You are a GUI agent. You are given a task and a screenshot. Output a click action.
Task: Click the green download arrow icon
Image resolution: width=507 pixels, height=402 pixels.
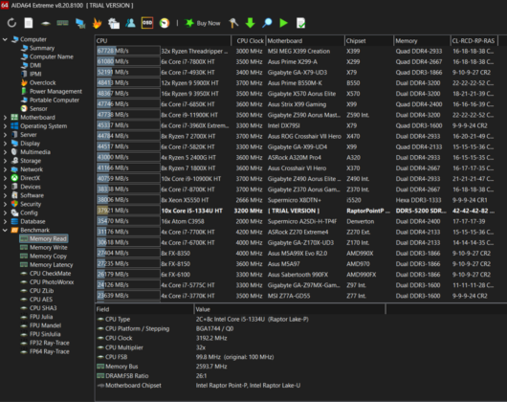[250, 23]
